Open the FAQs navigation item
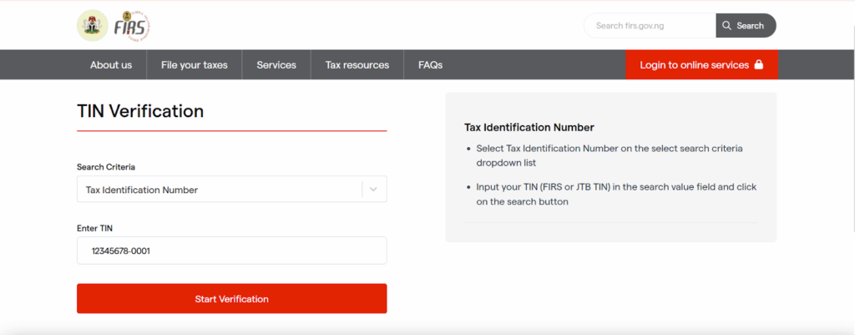This screenshot has width=855, height=335. [x=430, y=65]
